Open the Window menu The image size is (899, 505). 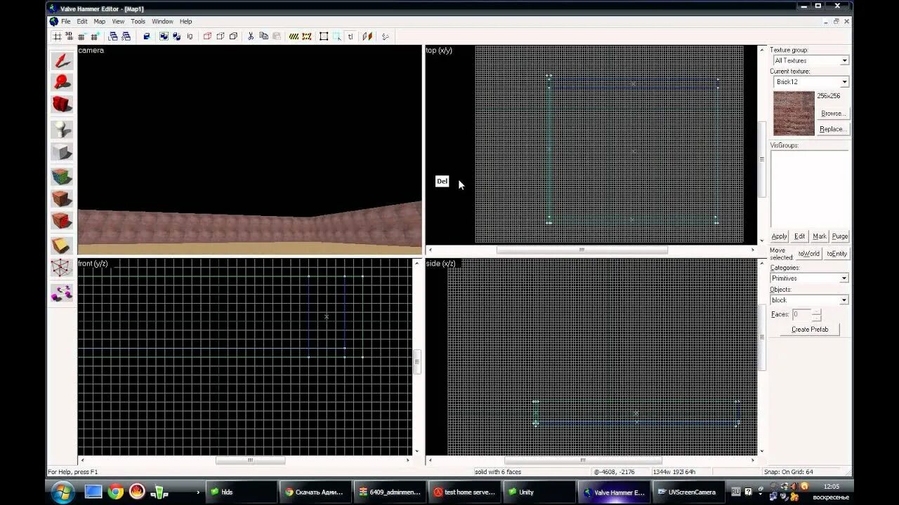click(162, 21)
